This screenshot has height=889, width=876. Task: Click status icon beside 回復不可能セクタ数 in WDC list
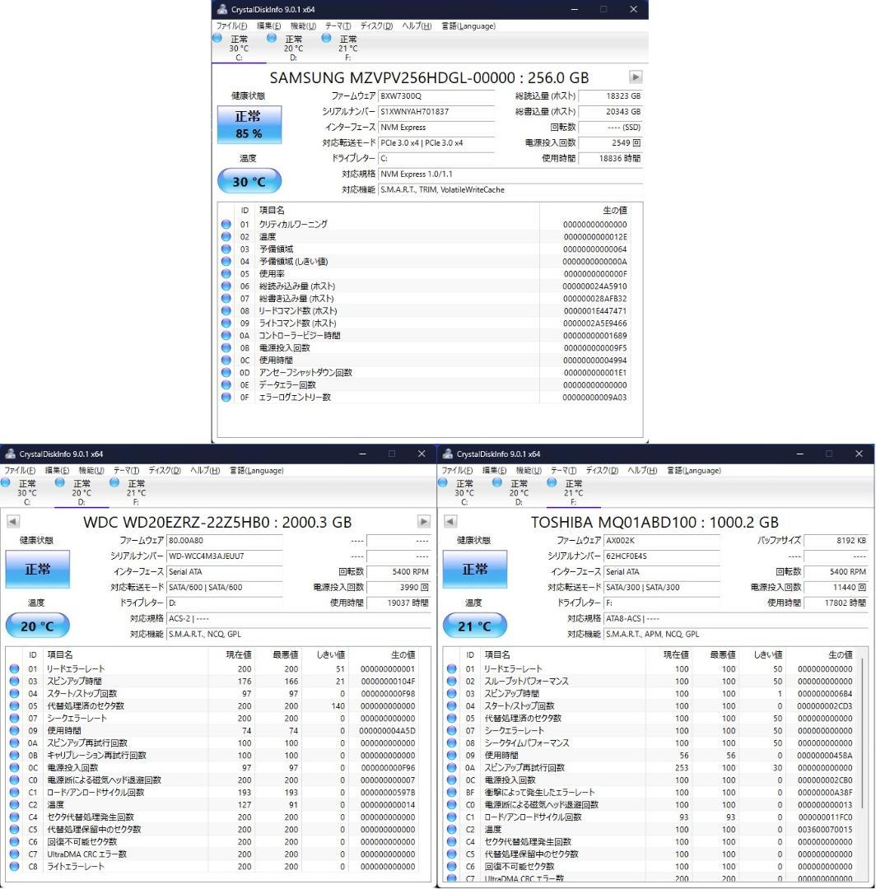tap(14, 841)
